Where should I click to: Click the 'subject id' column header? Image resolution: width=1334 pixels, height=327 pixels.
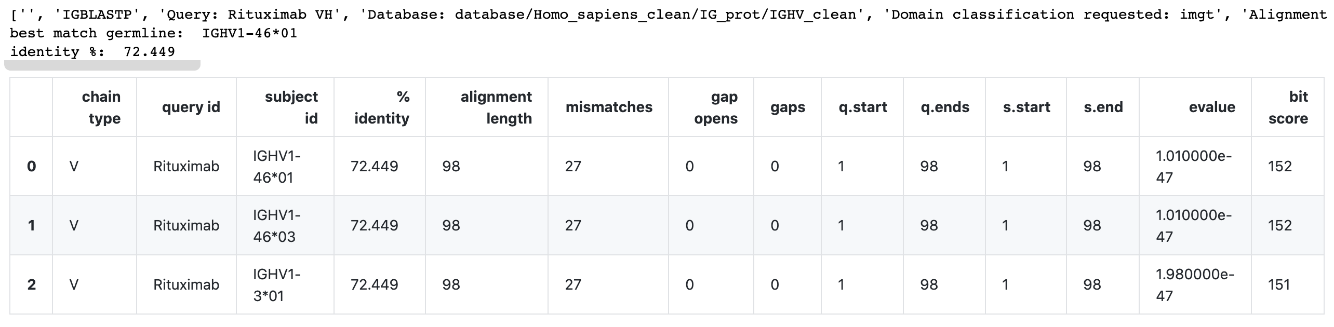pyautogui.click(x=291, y=107)
